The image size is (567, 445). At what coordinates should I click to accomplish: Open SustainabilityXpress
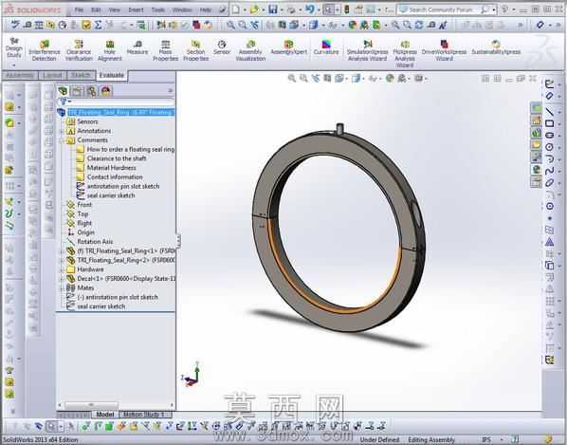(496, 47)
